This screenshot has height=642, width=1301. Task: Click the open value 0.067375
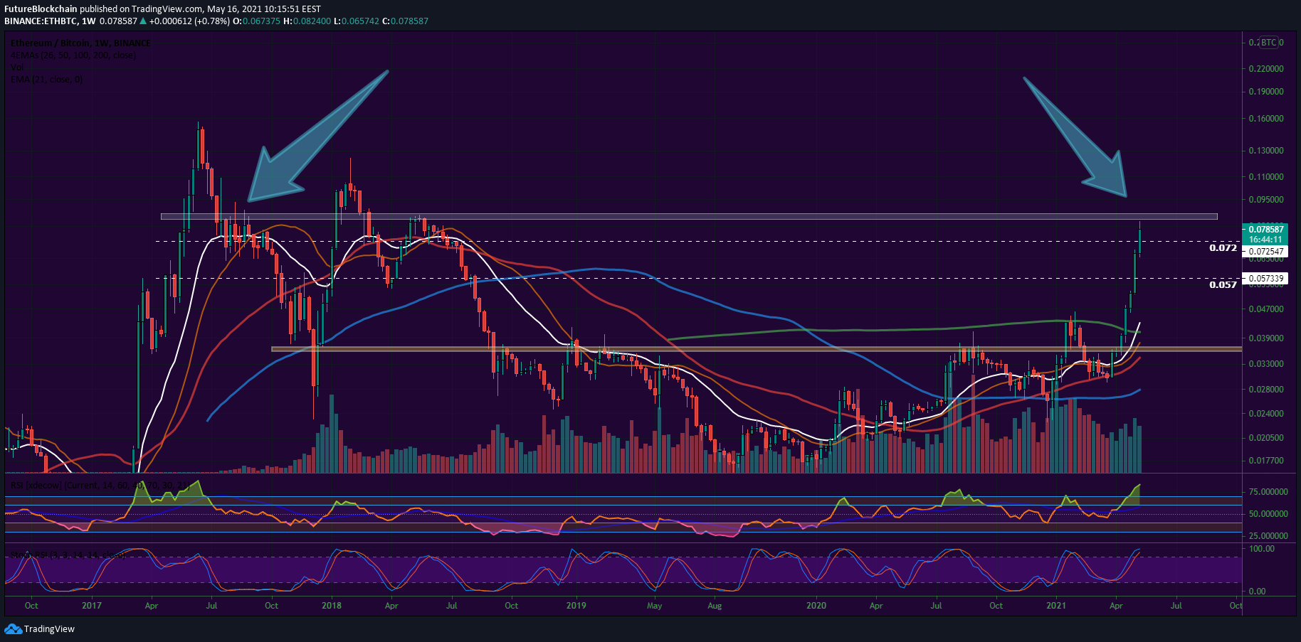tap(261, 21)
